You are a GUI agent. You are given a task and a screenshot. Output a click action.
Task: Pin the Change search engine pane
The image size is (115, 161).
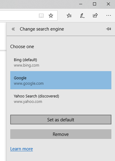pyautogui.click(x=108, y=29)
